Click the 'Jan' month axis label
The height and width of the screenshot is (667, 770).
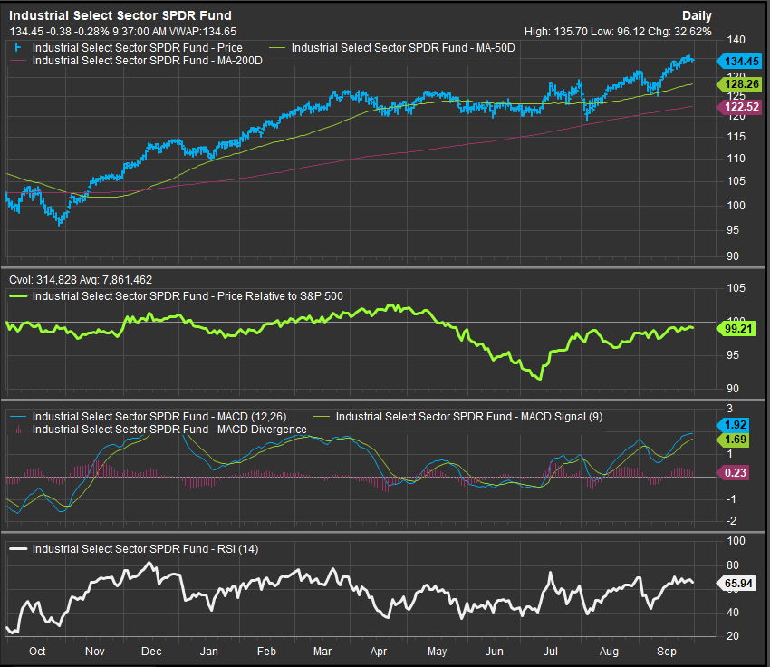click(x=208, y=652)
